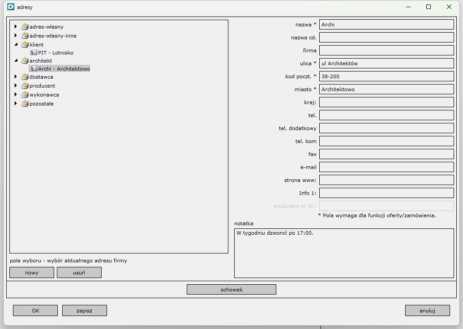Click the producent folder icon
Image resolution: width=463 pixels, height=329 pixels.
(25, 86)
